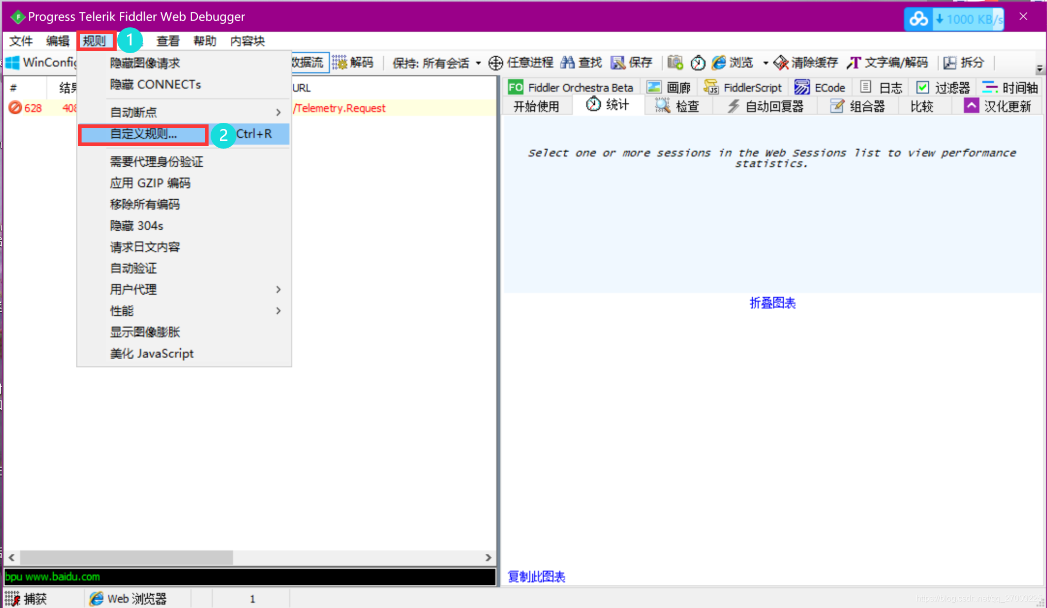Expand the Automatic Breakpoints submenu arrow
The width and height of the screenshot is (1047, 608).
[278, 112]
